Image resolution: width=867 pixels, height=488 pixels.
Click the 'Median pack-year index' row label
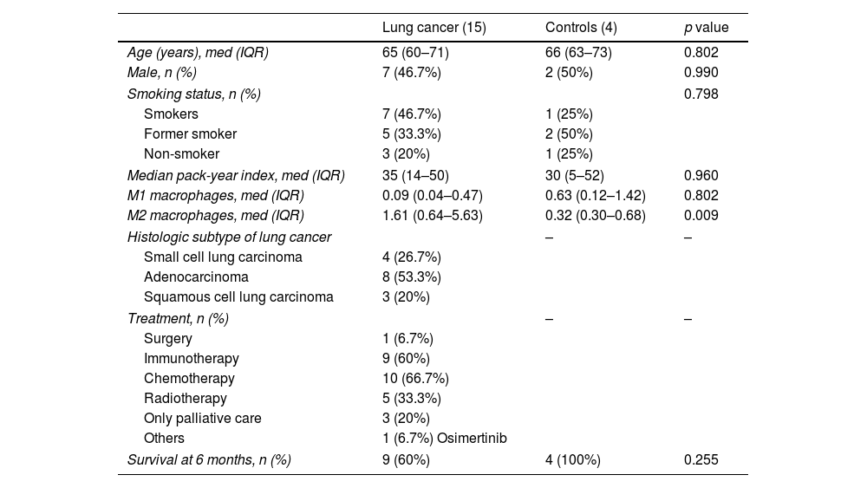236,175
